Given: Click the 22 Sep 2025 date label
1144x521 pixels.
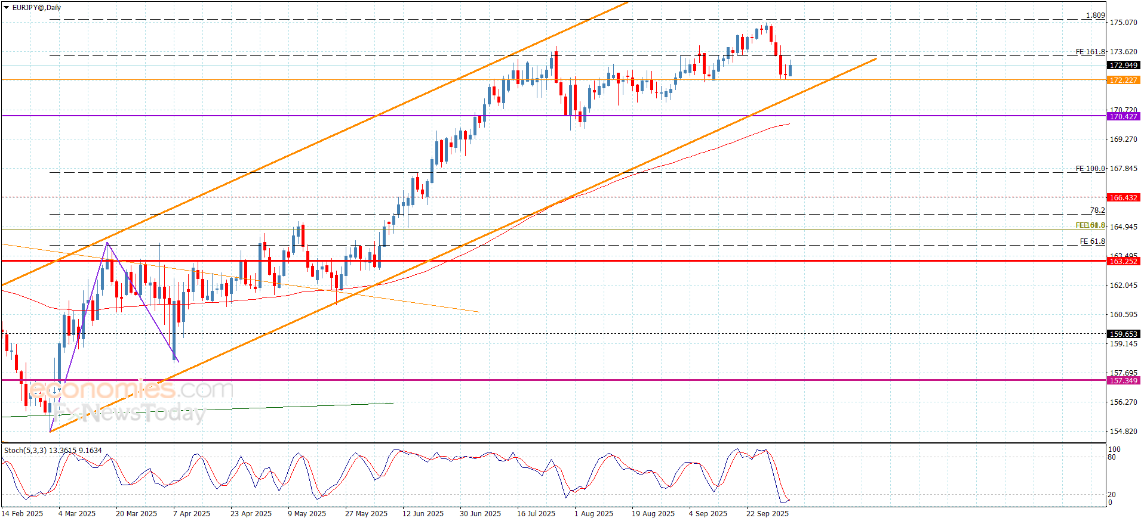Looking at the screenshot, I should click(x=767, y=514).
